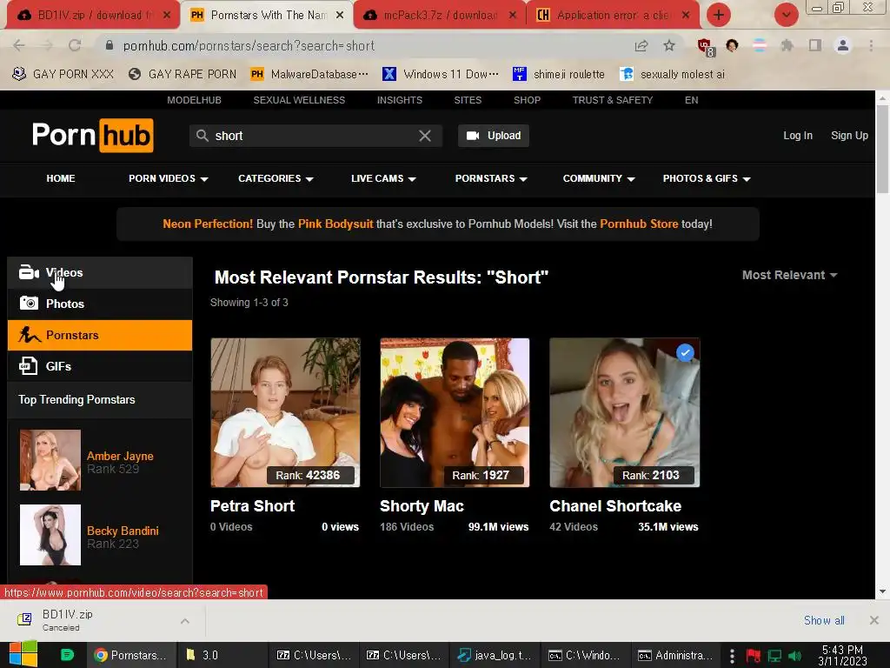Close the Application error tab
The height and width of the screenshot is (668, 890).
coord(687,16)
